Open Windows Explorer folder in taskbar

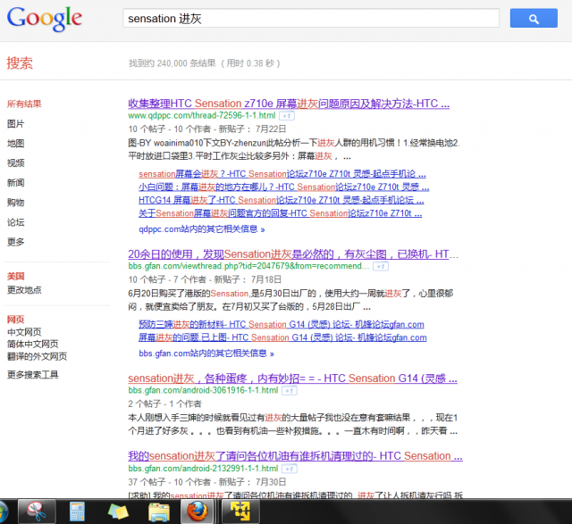[159, 512]
